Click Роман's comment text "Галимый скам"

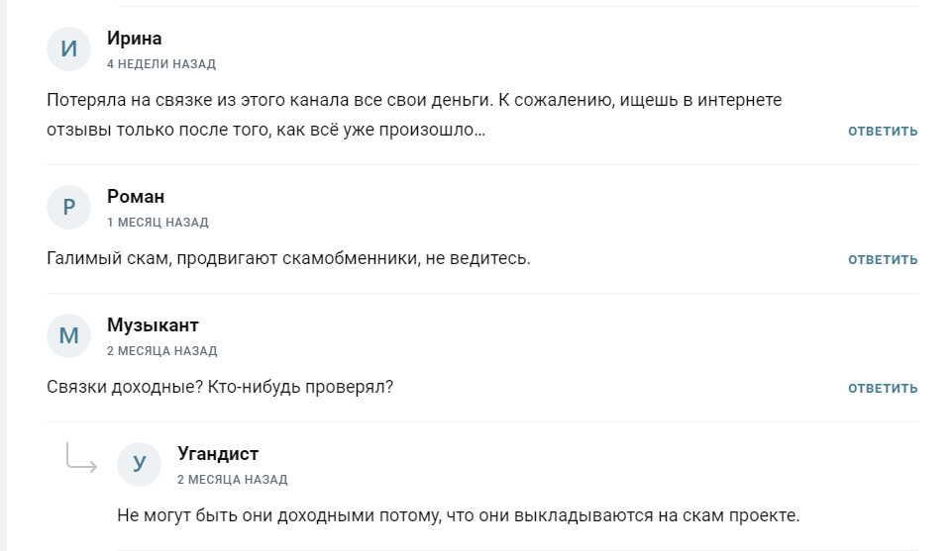tap(289, 259)
